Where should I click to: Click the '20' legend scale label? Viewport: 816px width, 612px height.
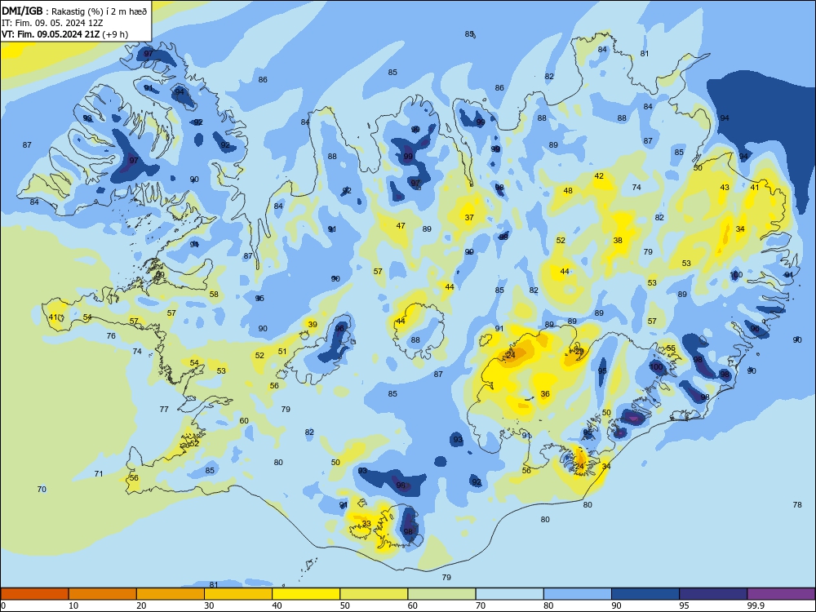pyautogui.click(x=141, y=605)
